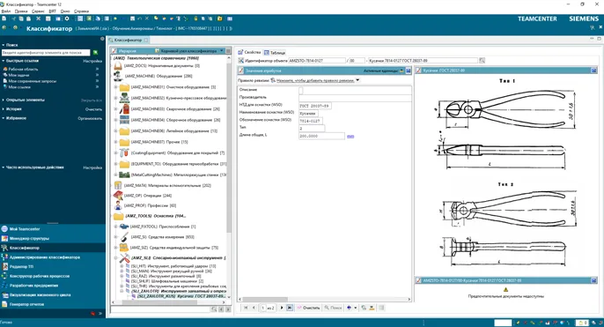Select AMZ_OP Операции tree item

point(148,196)
